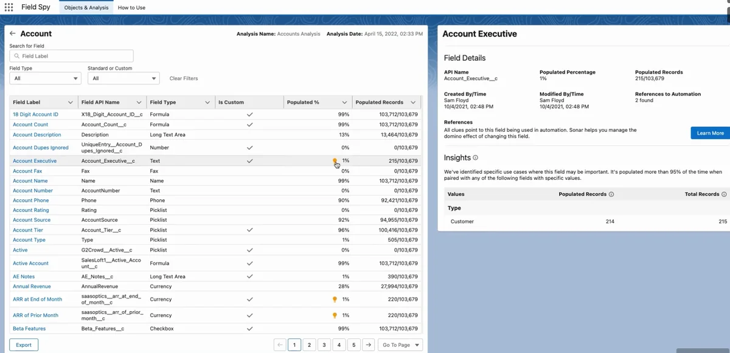The image size is (730, 353).
Task: Click the Is Custom checkmark for Beta Features
Action: click(x=249, y=329)
